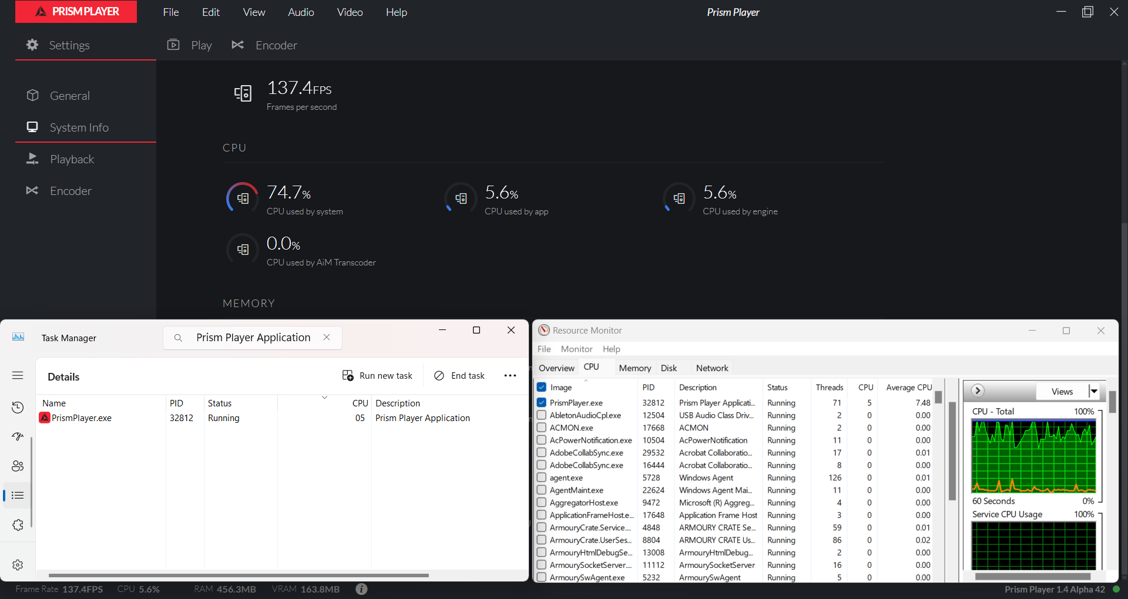Open the Monitor menu in Resource Monitor
The width and height of the screenshot is (1128, 599).
[576, 349]
